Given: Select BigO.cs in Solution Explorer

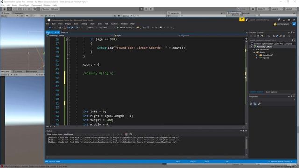Looking at the screenshot, I should point(265,58).
